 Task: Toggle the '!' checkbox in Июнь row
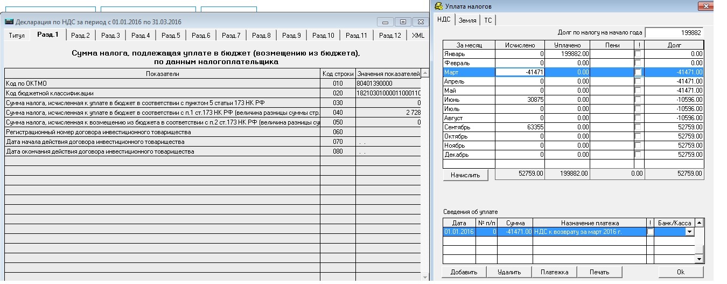pyautogui.click(x=638, y=100)
